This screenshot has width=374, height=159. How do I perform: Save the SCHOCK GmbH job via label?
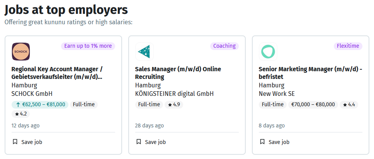32,142
